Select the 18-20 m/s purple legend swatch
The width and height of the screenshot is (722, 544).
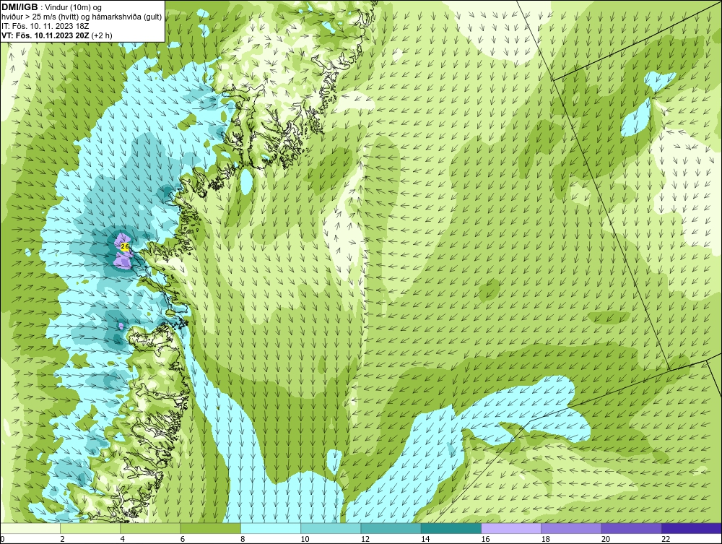click(x=571, y=528)
